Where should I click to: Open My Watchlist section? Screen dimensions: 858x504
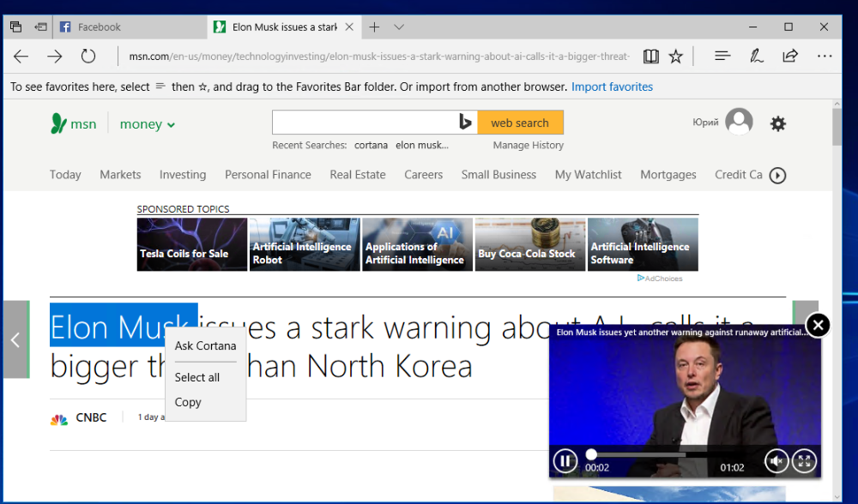click(589, 175)
